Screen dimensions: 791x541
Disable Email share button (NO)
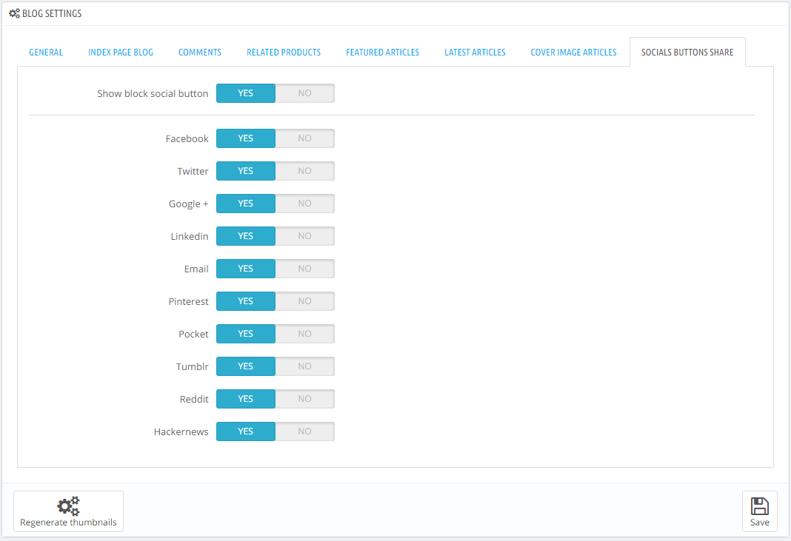pyautogui.click(x=304, y=269)
